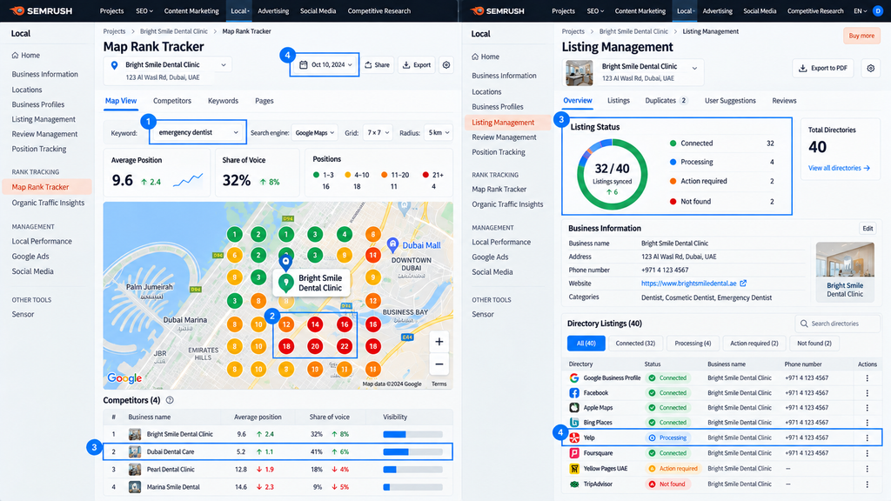The height and width of the screenshot is (501, 891).
Task: Click Pearl Dental Clinic visibility bar
Action: tap(412, 470)
